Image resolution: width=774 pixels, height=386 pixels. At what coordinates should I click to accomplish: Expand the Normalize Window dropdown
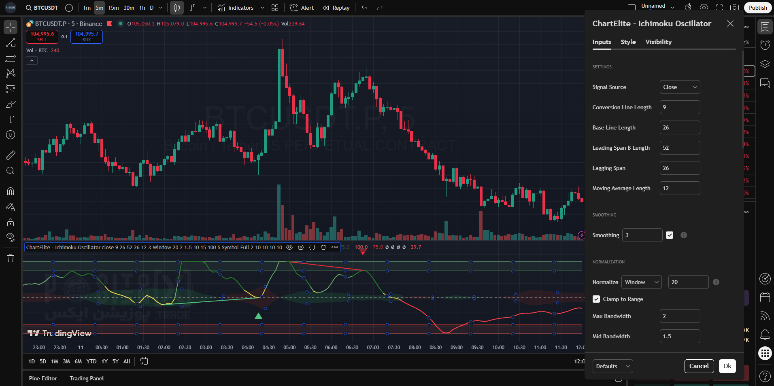[641, 282]
